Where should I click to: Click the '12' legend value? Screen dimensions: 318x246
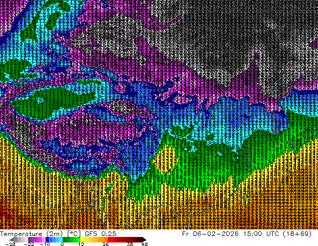coord(81,244)
